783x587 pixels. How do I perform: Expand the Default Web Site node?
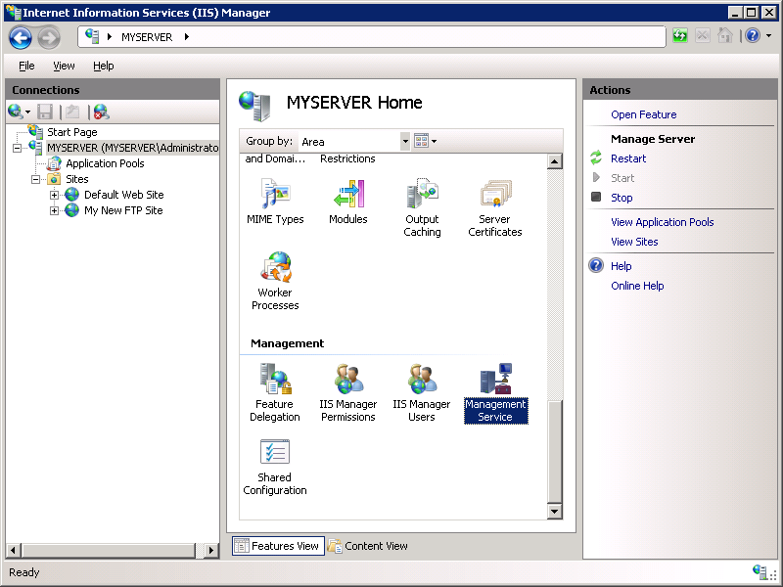tap(55, 194)
